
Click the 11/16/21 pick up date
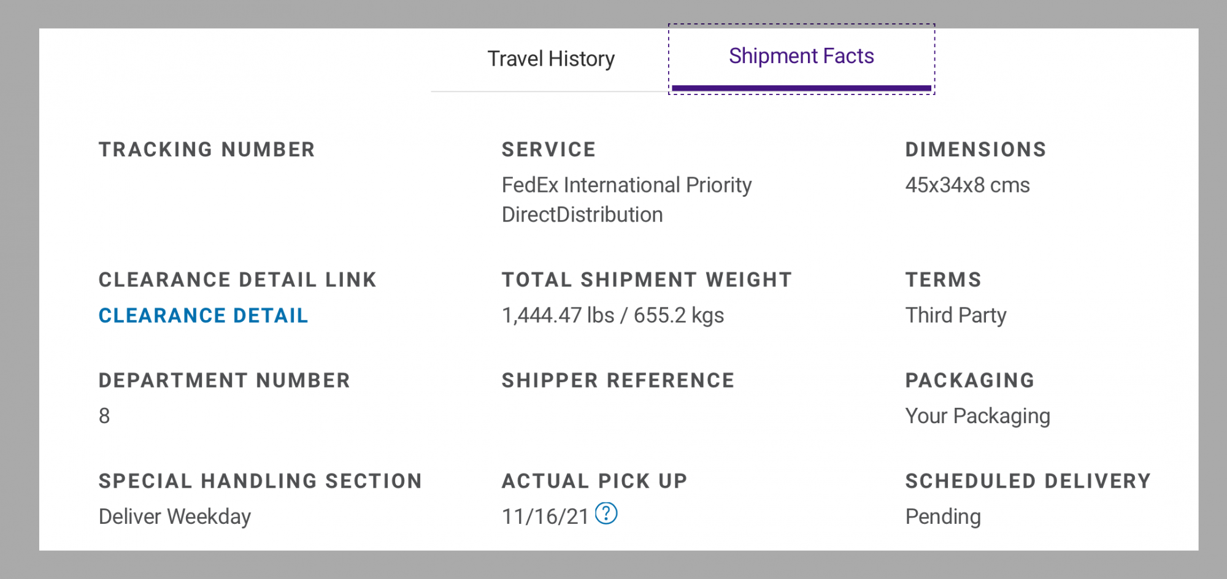[545, 516]
